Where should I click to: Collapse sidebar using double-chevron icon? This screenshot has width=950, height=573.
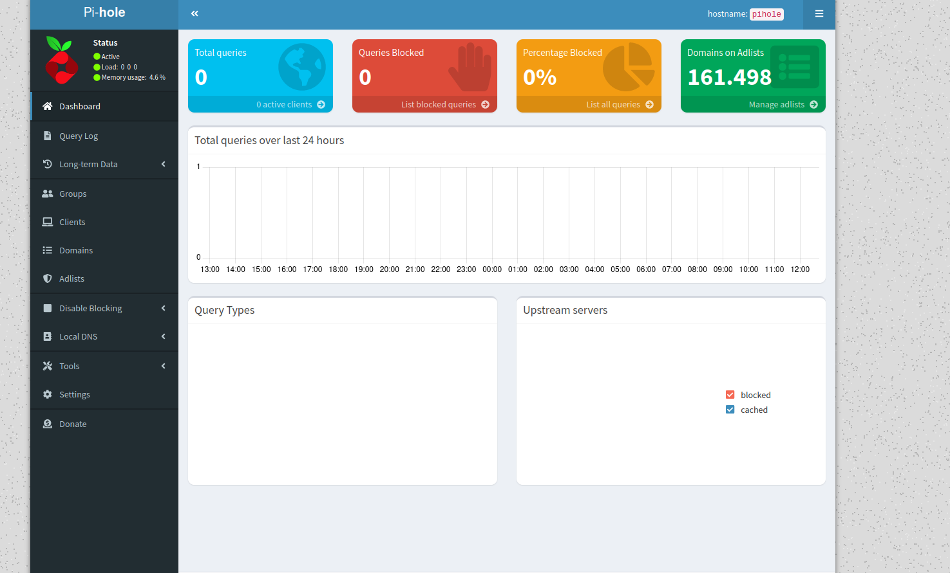[x=195, y=14]
